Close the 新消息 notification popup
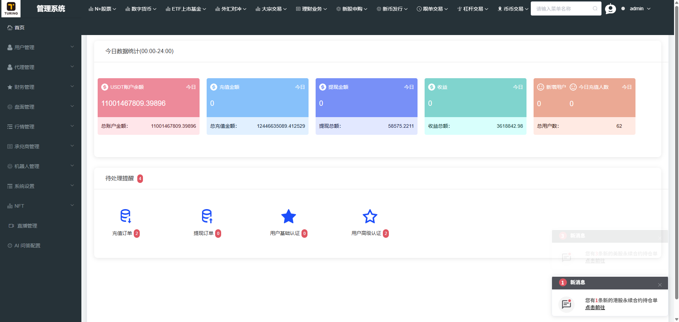The image size is (679, 322). [x=660, y=285]
